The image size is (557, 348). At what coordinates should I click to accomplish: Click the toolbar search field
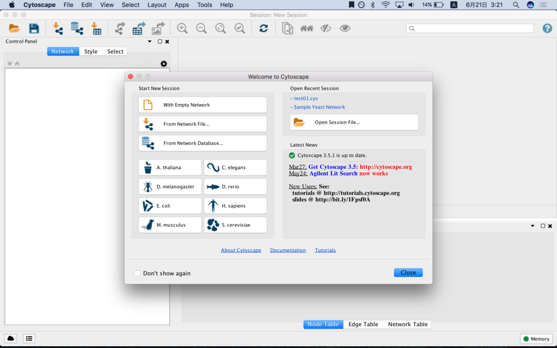tap(470, 28)
